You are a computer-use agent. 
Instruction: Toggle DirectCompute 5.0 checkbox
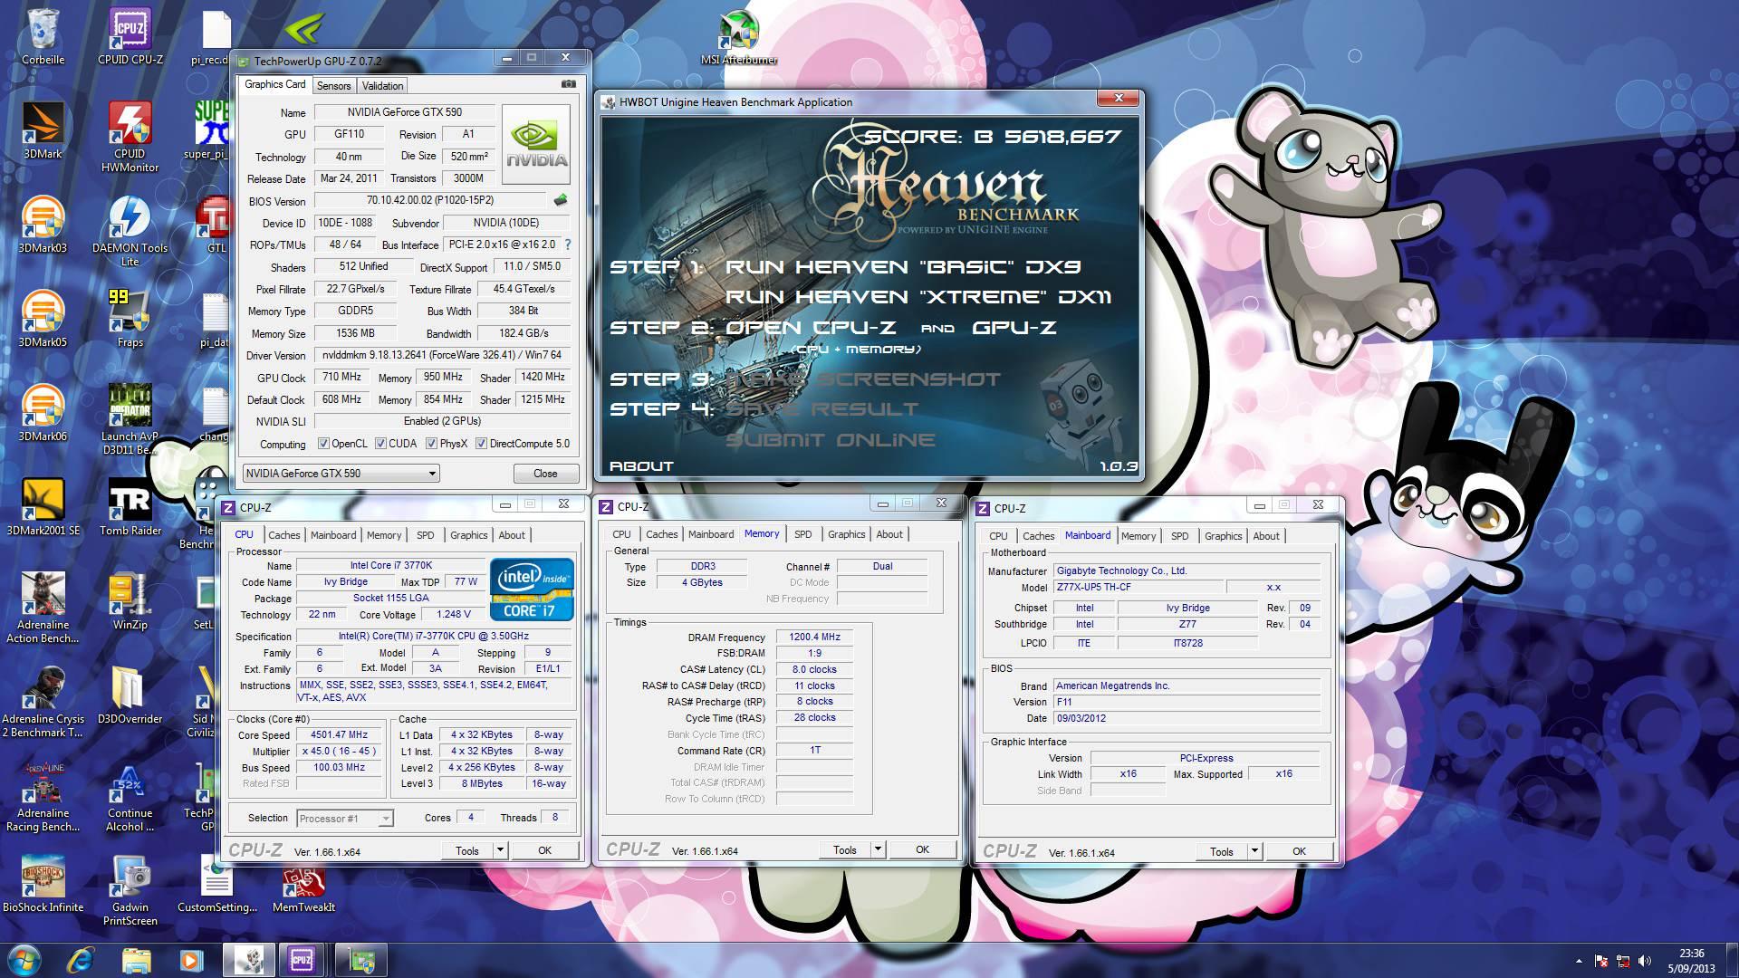[x=482, y=444]
